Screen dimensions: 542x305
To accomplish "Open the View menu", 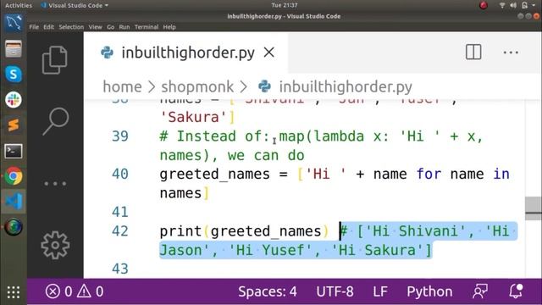I will pos(95,27).
